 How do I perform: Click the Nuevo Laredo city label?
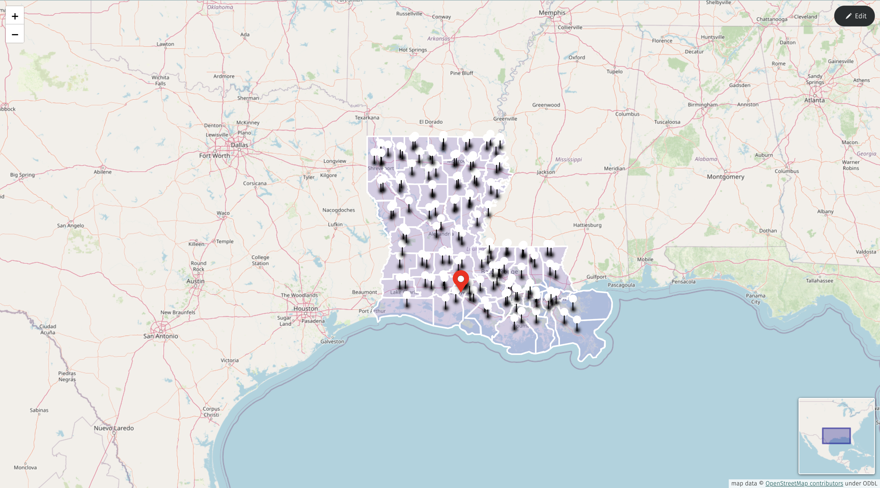coord(114,428)
